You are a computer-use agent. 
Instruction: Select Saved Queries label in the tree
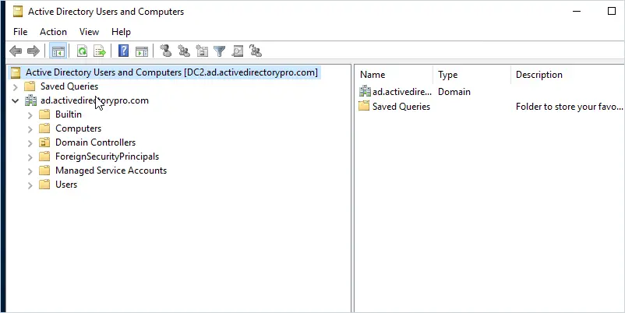(x=69, y=86)
